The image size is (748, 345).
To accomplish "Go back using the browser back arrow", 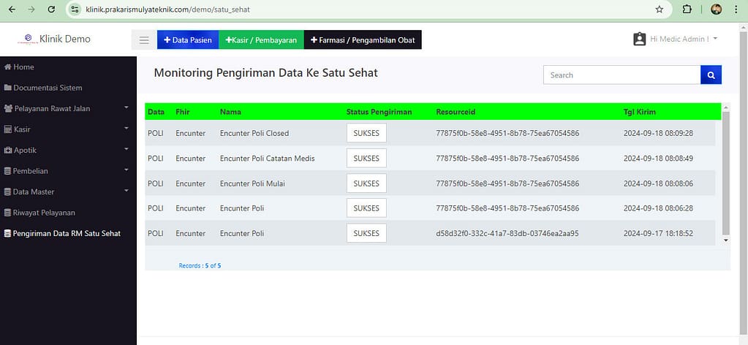I will [x=11, y=10].
